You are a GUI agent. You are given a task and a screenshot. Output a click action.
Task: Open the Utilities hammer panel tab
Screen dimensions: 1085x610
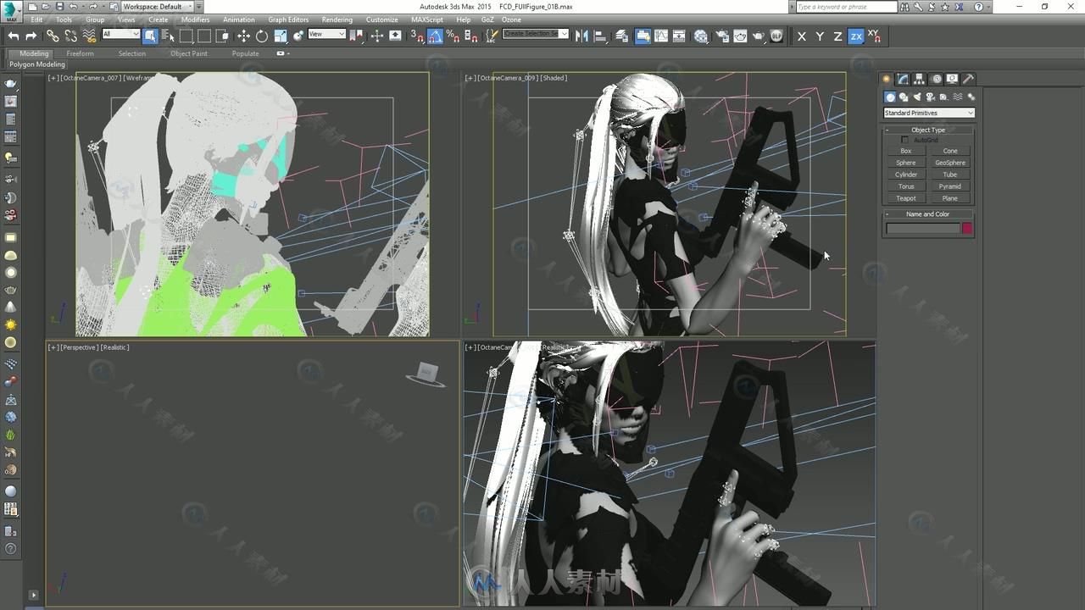(x=968, y=79)
